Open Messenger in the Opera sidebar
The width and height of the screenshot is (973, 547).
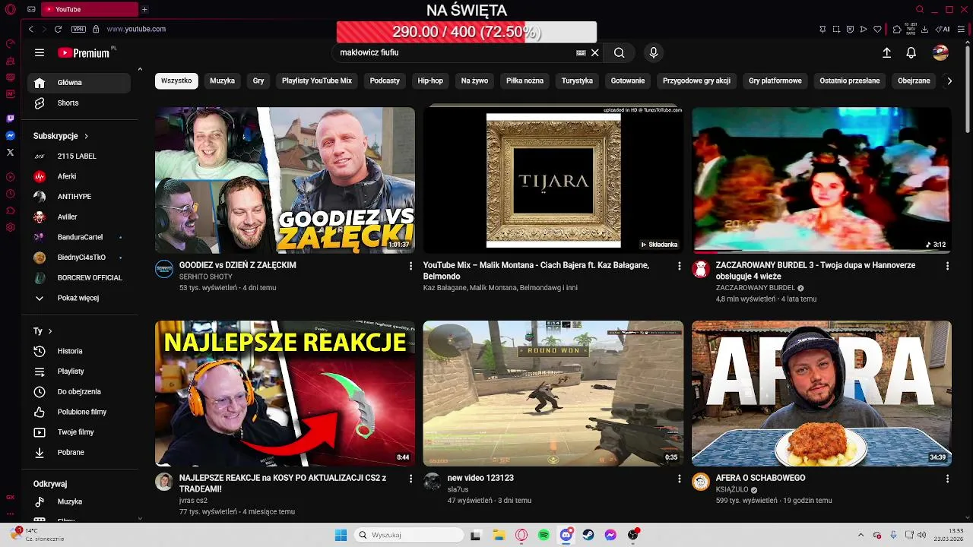(10, 135)
